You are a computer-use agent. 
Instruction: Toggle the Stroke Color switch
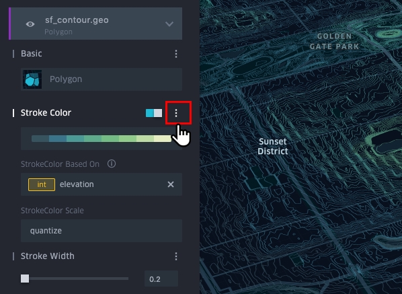[x=154, y=113]
